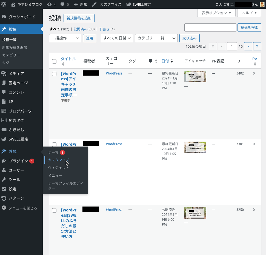Check the box for post ID 3301
Screen dimensions: 266x255
[x=54, y=145]
